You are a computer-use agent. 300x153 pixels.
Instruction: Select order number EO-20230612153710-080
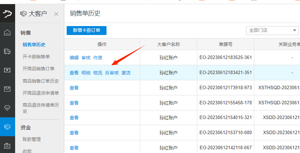pyautogui.click(x=225, y=132)
